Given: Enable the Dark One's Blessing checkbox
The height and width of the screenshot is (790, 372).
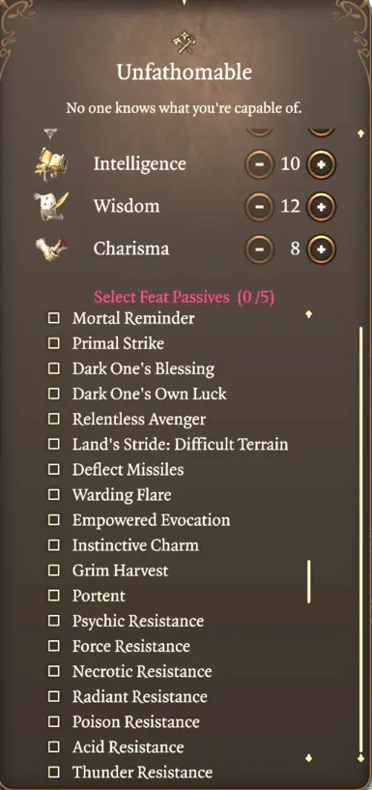Looking at the screenshot, I should pos(53,368).
